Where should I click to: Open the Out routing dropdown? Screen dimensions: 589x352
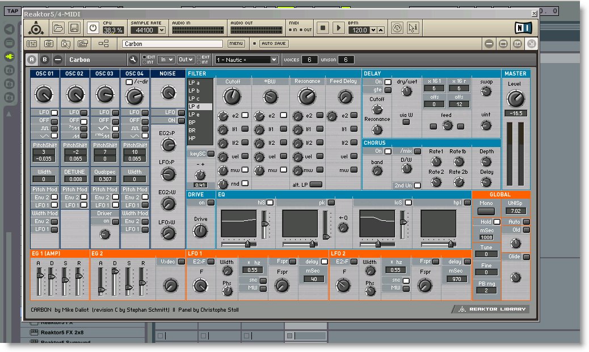tap(186, 60)
